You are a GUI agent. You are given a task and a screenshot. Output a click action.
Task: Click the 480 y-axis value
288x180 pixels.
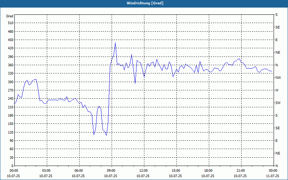[x=11, y=31]
